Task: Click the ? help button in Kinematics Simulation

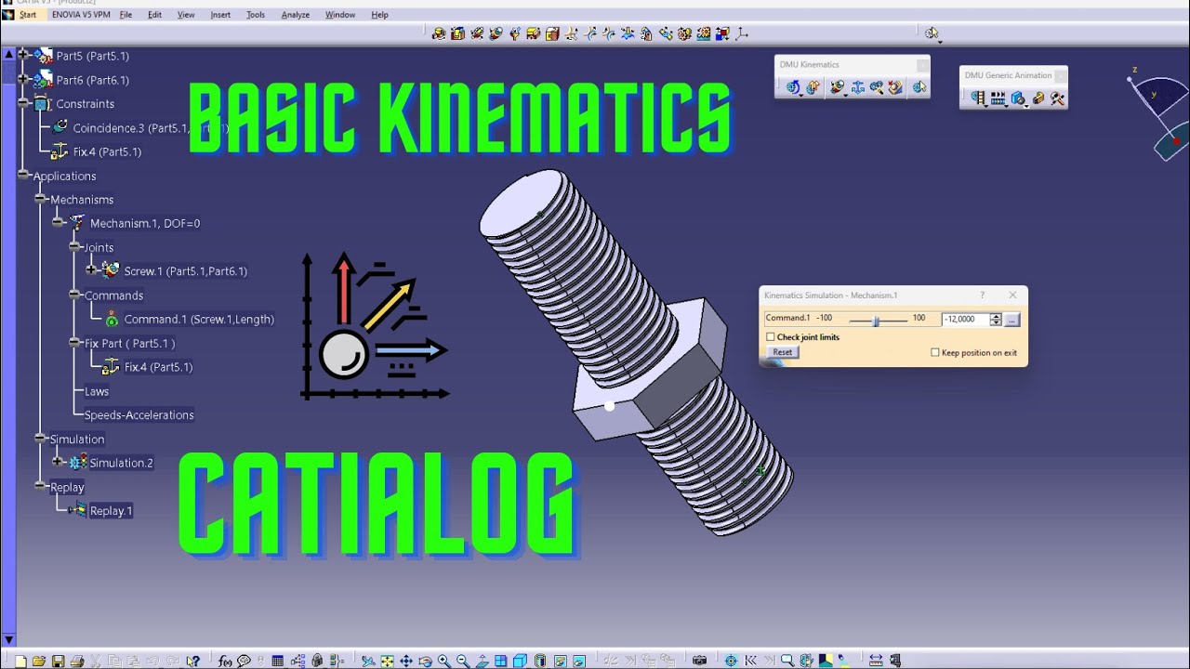Action: pos(982,295)
